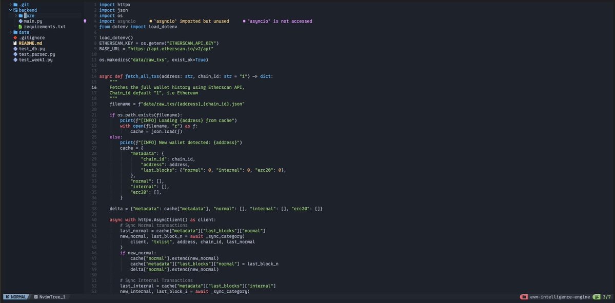Click the etherscan API URL string

point(171,49)
